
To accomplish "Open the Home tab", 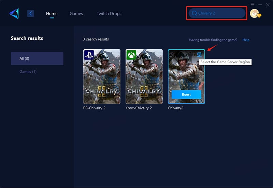I will coord(52,14).
